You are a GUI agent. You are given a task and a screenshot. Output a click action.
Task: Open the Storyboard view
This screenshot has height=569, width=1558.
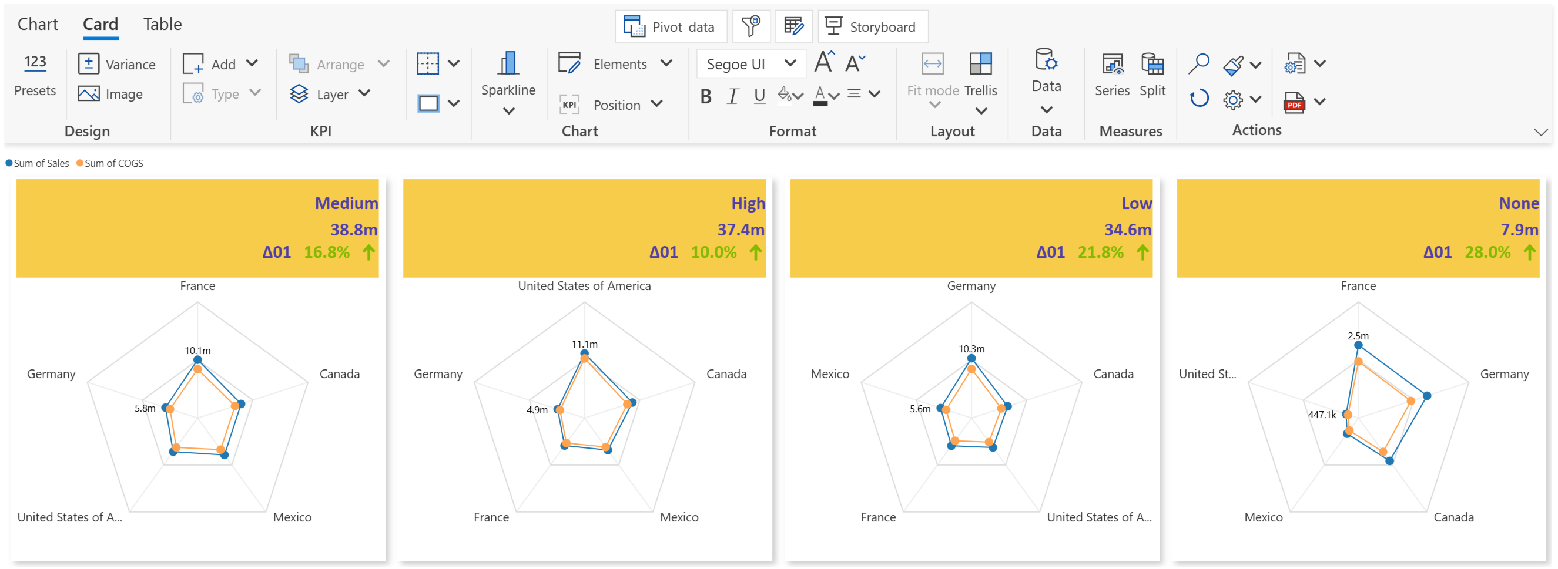[x=872, y=26]
